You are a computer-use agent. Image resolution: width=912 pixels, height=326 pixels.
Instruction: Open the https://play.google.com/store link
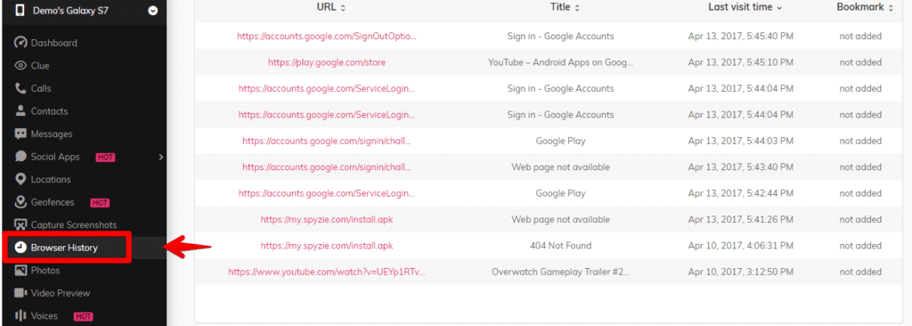coord(327,62)
